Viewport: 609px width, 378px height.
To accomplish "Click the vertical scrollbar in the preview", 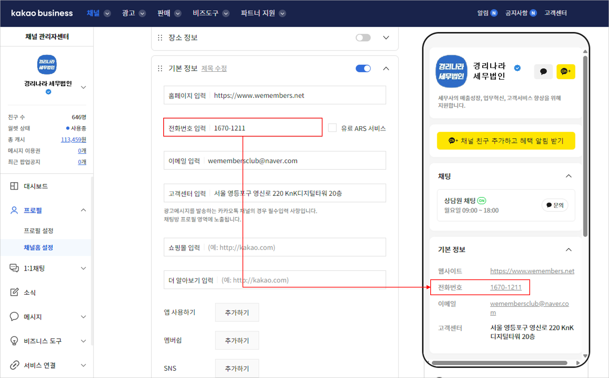I will coord(585,146).
